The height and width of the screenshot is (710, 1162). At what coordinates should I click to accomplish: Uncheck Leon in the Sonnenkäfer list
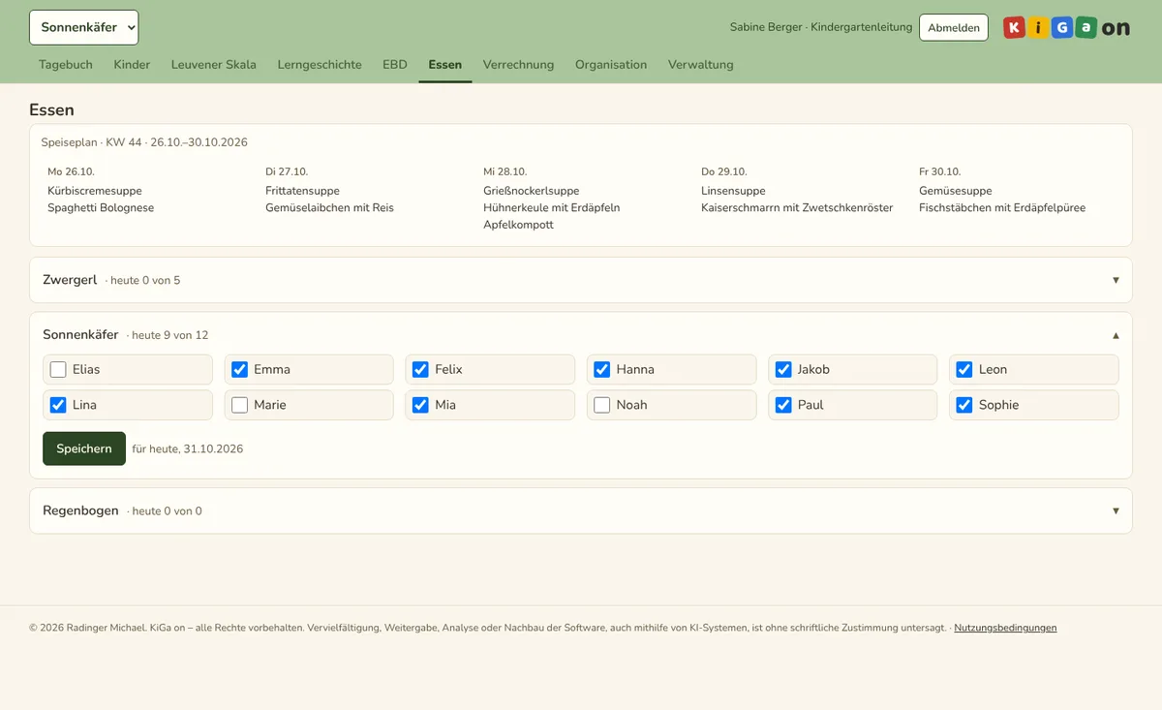pyautogui.click(x=963, y=369)
